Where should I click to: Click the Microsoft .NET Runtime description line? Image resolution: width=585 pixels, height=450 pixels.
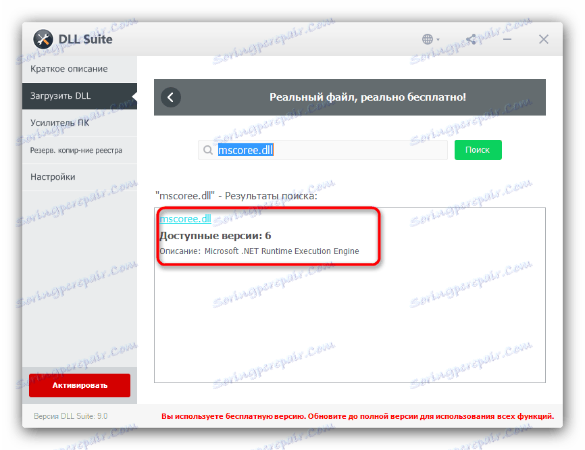coord(259,251)
